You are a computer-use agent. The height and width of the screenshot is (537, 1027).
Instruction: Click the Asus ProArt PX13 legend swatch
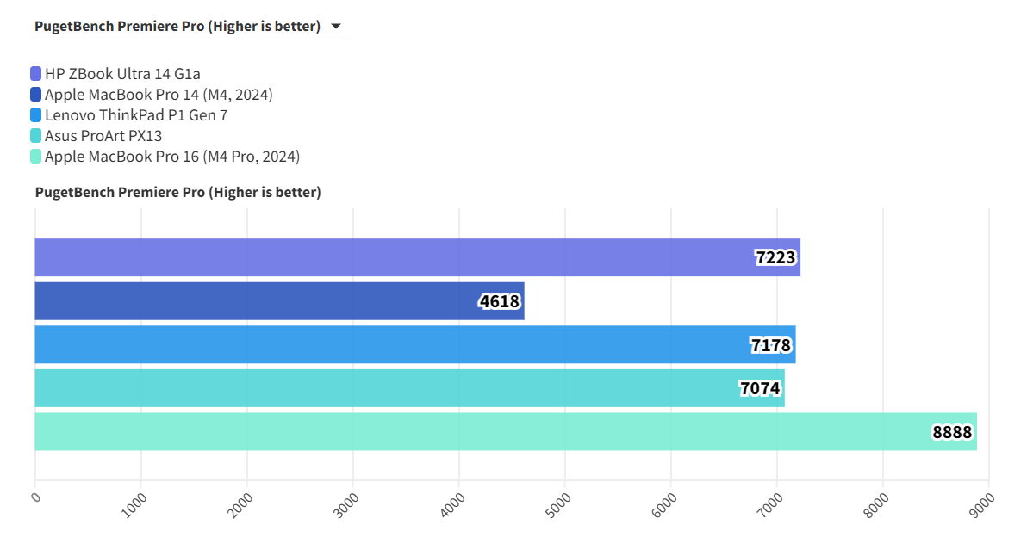tap(35, 136)
